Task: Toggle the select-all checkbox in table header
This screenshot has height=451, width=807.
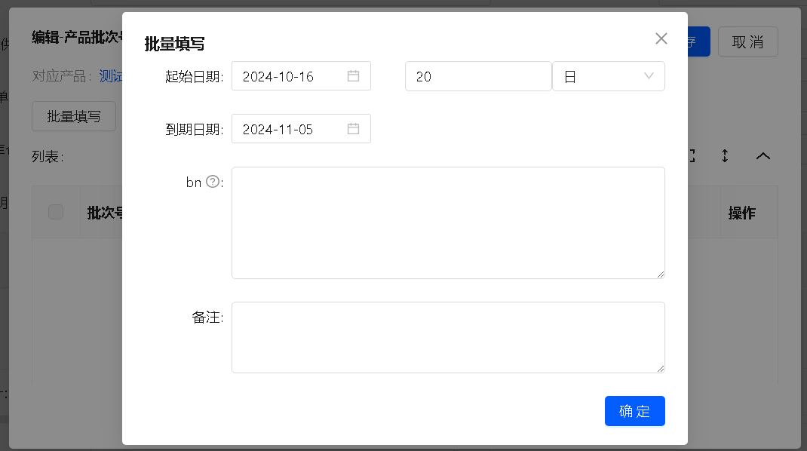Action: pos(56,213)
